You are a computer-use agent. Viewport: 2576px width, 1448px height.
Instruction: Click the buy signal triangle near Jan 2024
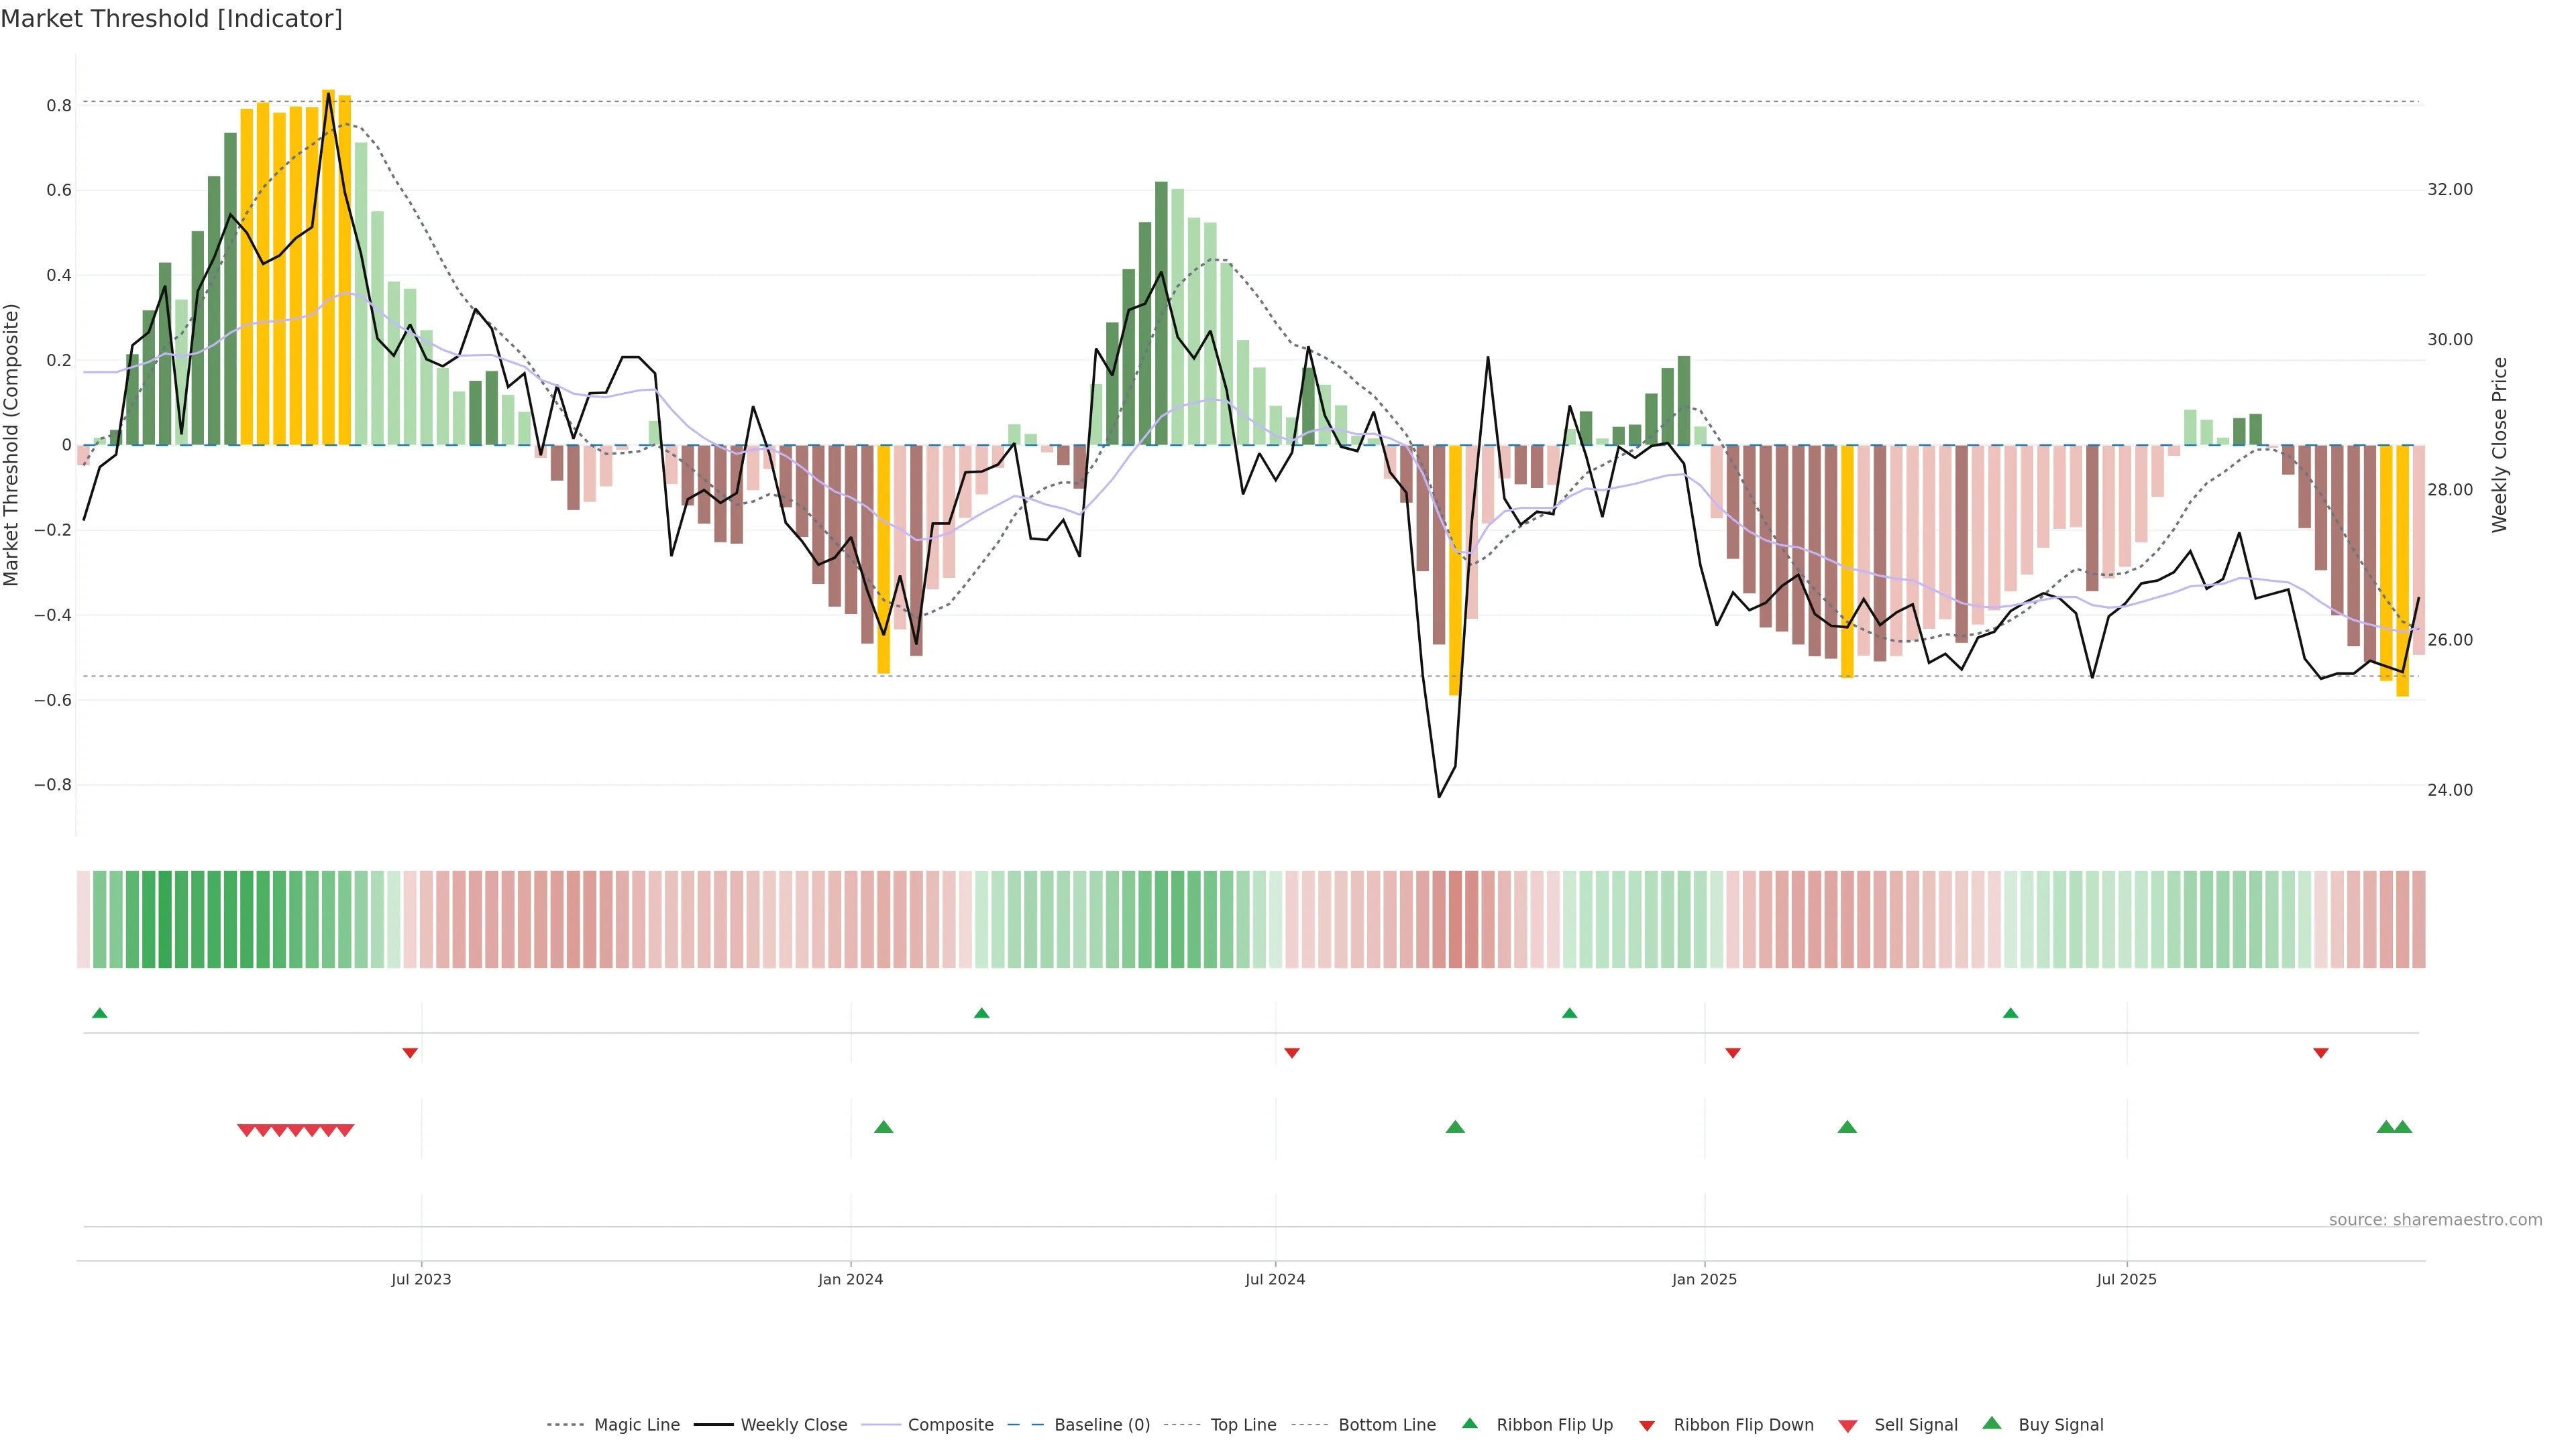(x=883, y=1127)
